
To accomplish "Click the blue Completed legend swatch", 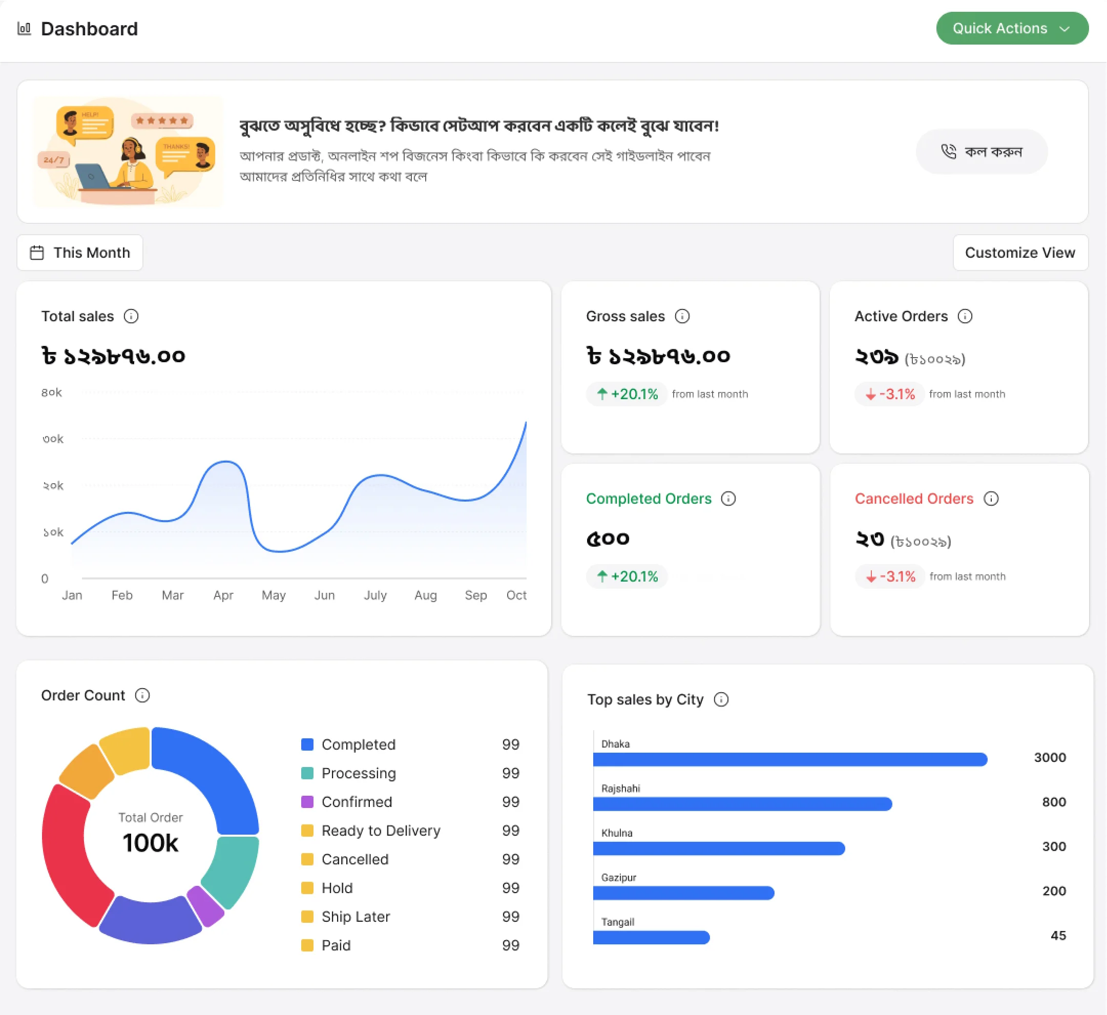I will 307,745.
